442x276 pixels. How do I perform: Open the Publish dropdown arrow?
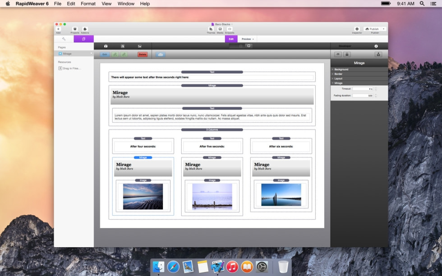coord(384,29)
